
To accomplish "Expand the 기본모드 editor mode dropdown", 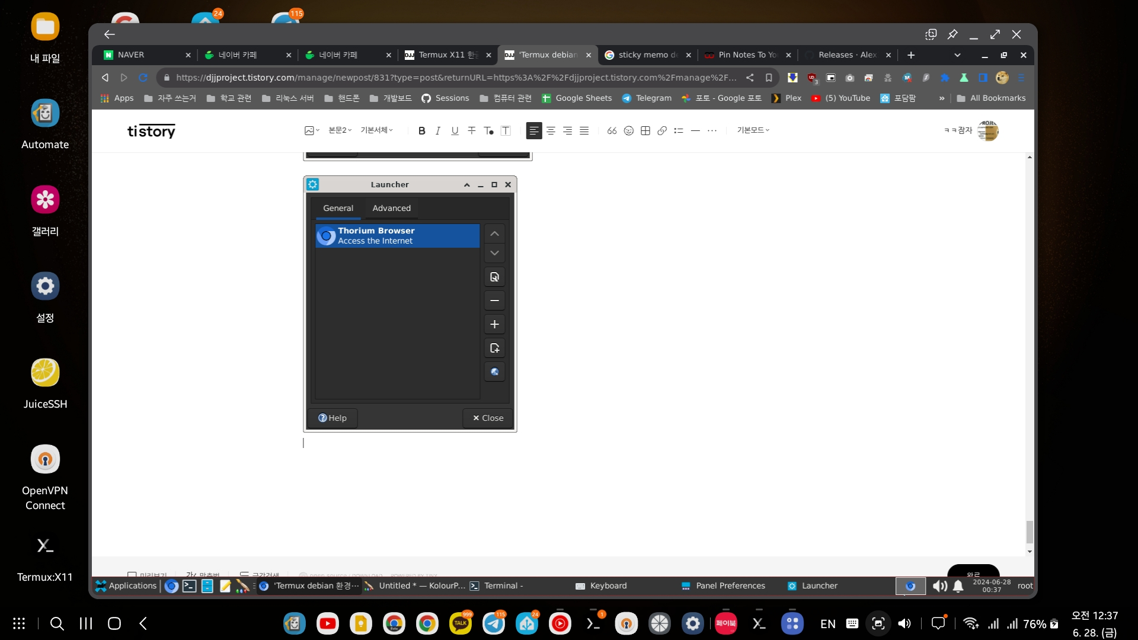I will coord(753,130).
